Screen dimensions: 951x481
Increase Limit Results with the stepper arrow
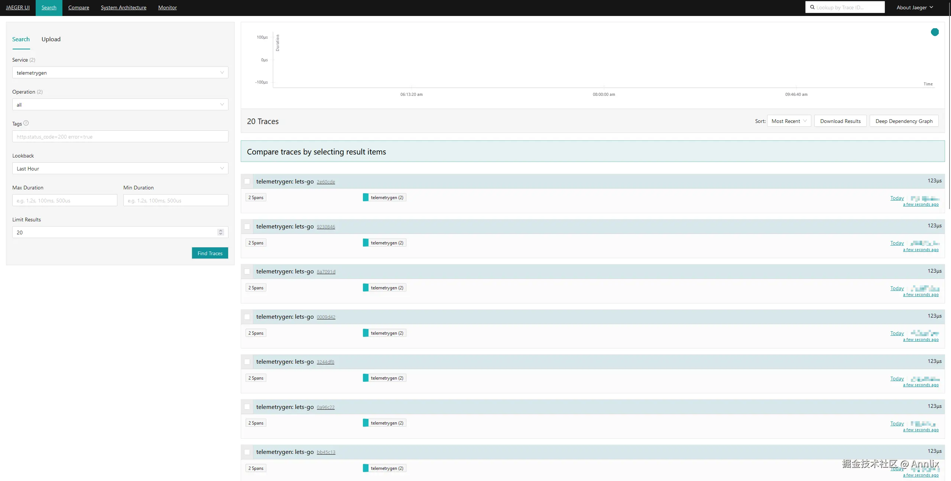221,230
